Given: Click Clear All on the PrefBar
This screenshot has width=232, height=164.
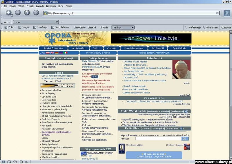Looking at the screenshot, I should tap(92, 27).
